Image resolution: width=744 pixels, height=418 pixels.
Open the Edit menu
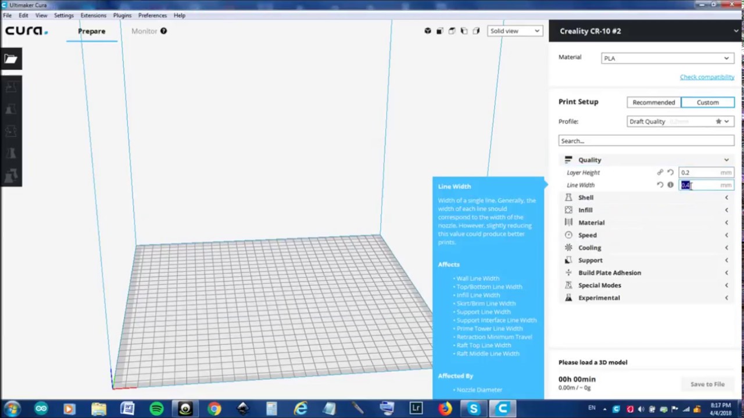(x=23, y=15)
